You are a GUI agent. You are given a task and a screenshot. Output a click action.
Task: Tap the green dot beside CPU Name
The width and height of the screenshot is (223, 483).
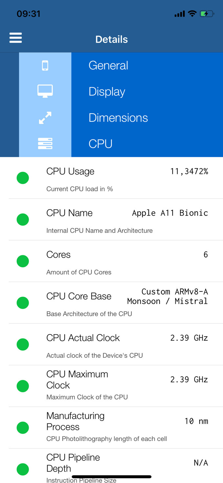coord(23,220)
